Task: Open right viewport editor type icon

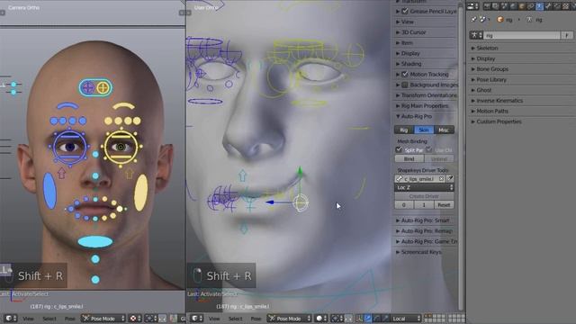Action: [196, 318]
